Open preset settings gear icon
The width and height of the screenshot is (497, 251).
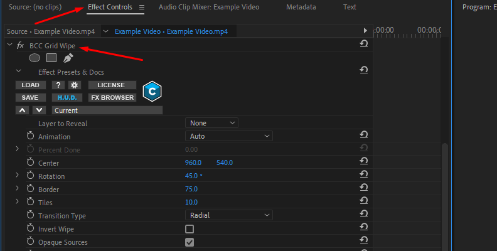point(75,85)
